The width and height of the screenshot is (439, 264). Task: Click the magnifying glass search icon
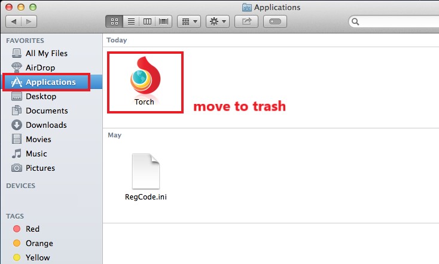tap(355, 22)
